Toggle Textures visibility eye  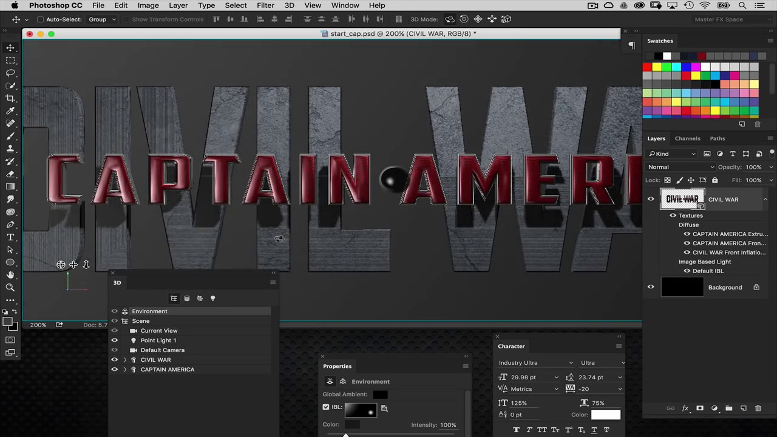[673, 215]
